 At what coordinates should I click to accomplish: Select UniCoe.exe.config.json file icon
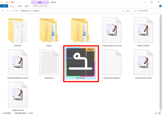pyautogui.click(x=112, y=62)
